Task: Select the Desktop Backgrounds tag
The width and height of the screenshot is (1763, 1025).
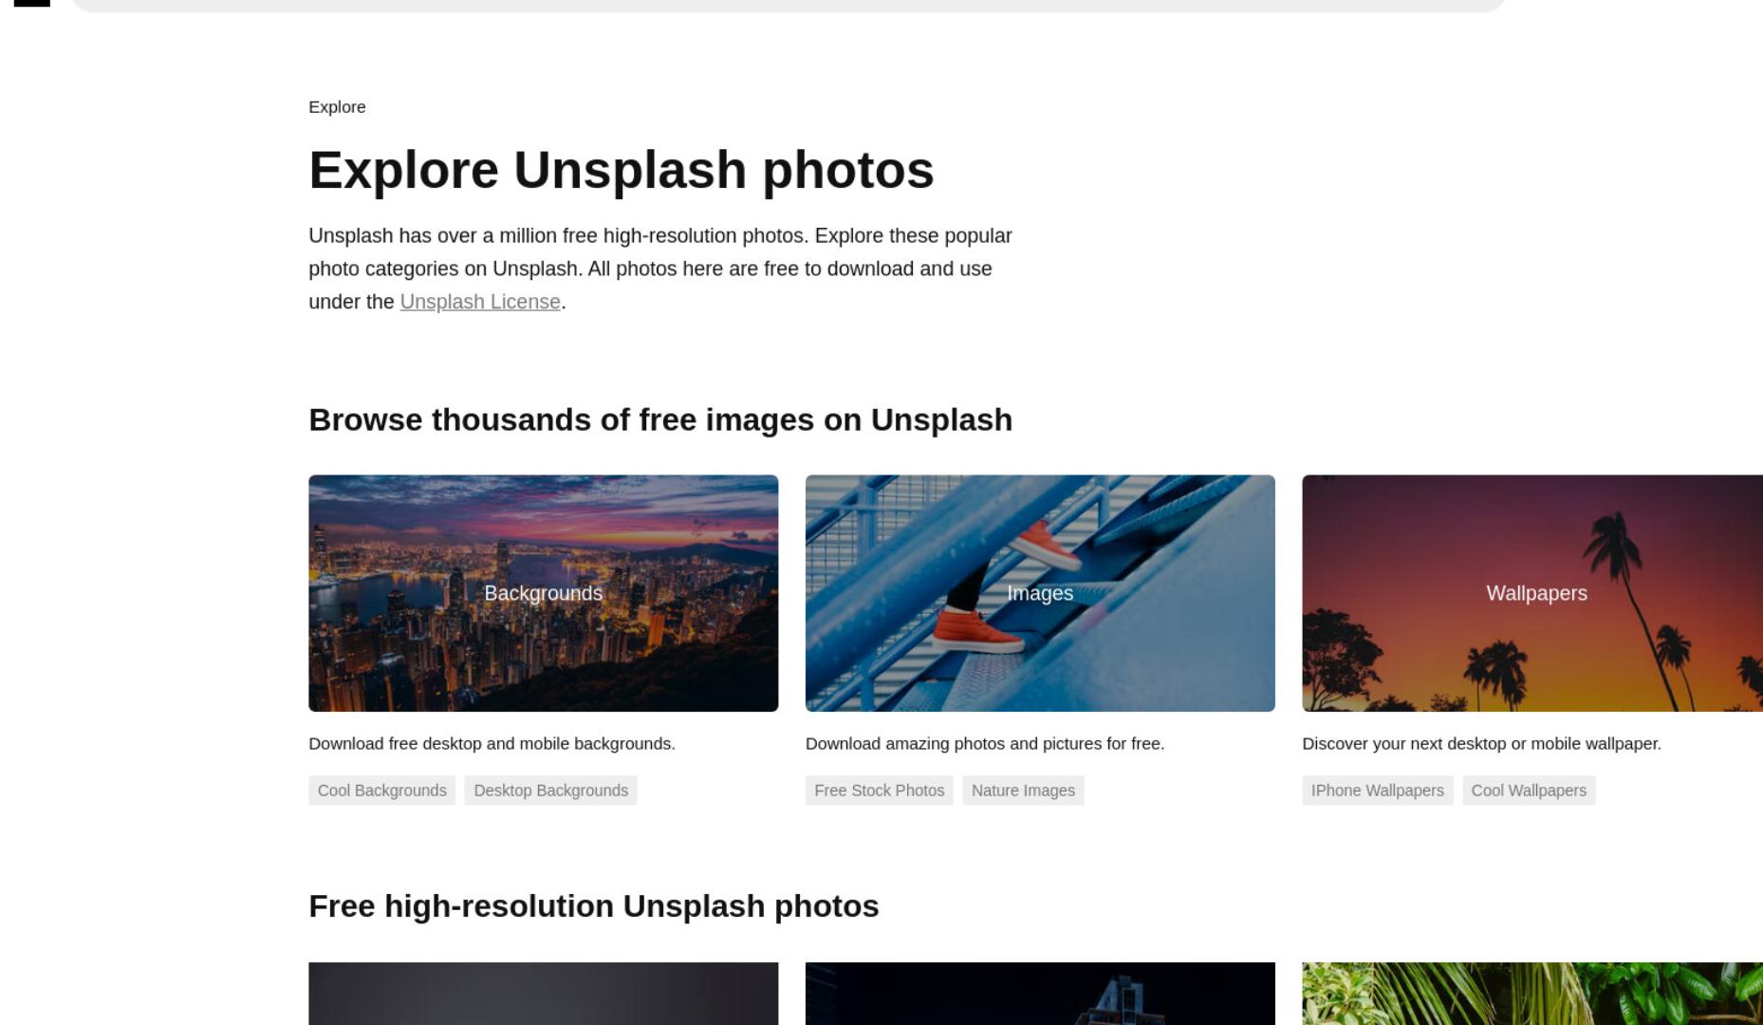Action: [x=550, y=791]
